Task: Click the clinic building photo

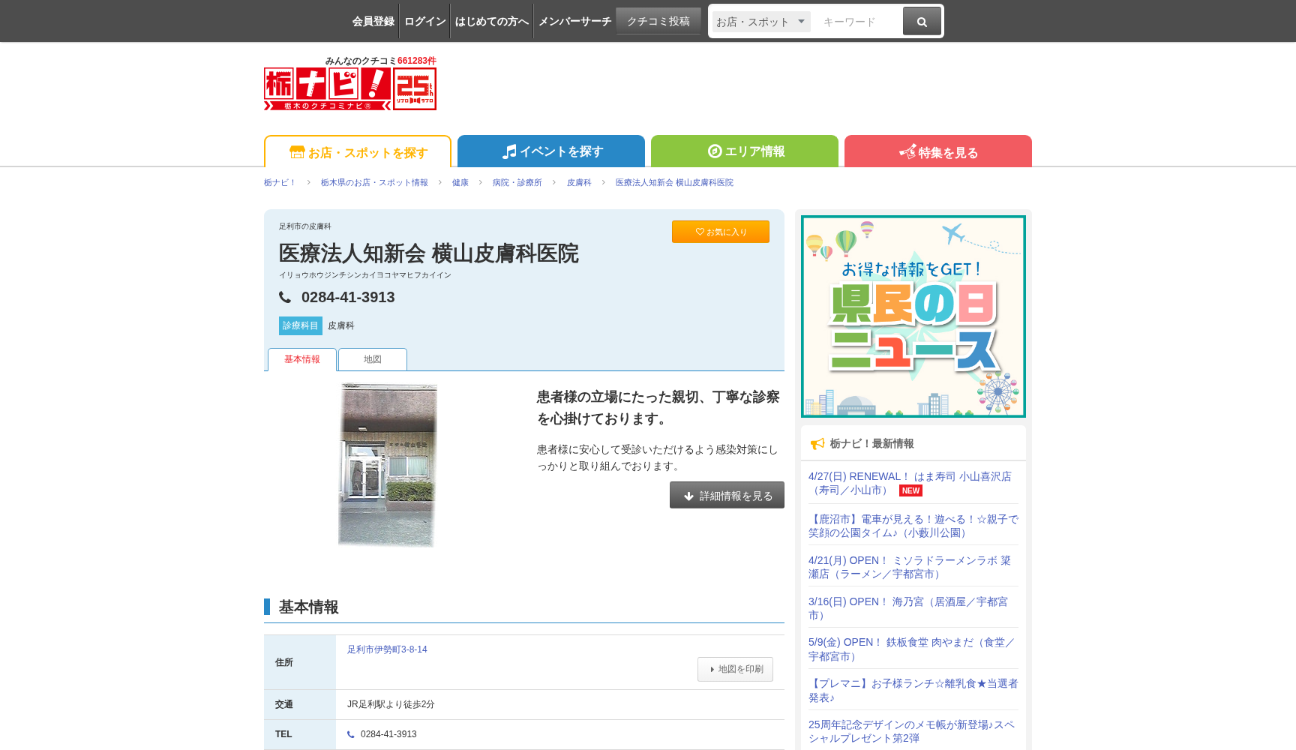Action: 388,465
